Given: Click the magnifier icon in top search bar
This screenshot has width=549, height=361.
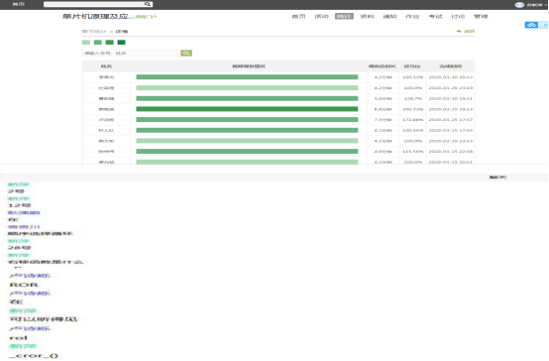Looking at the screenshot, I should tap(148, 4).
